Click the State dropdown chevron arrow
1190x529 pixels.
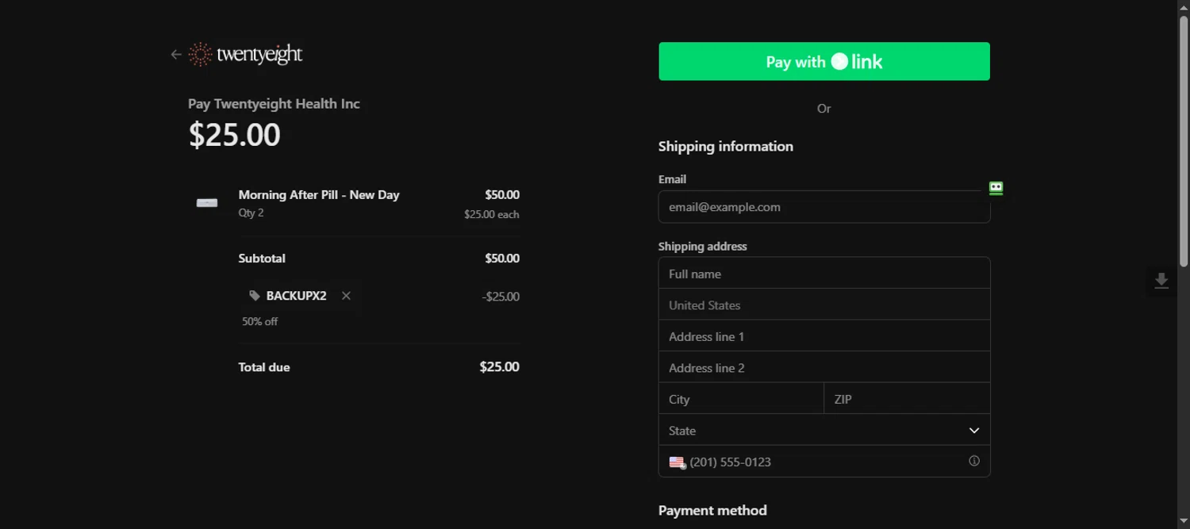[x=974, y=431]
